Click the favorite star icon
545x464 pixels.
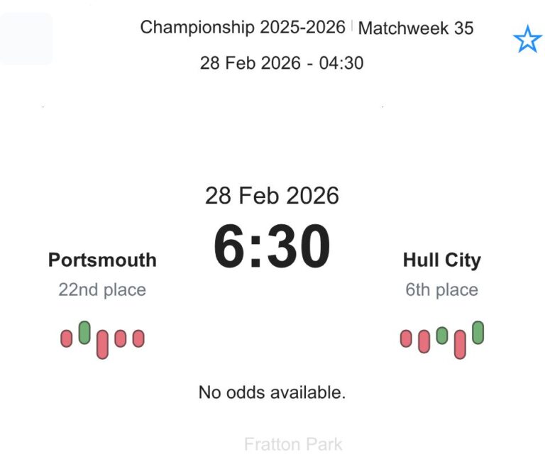click(527, 40)
